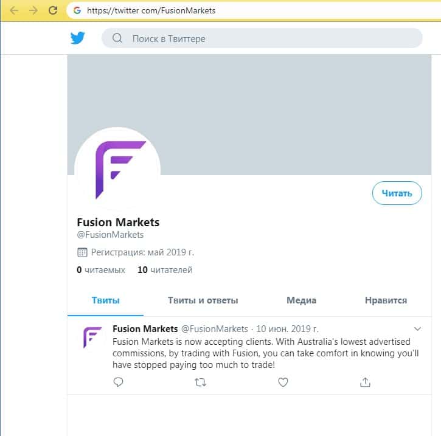Reload the page with refresh icon
The height and width of the screenshot is (436, 441).
[53, 10]
